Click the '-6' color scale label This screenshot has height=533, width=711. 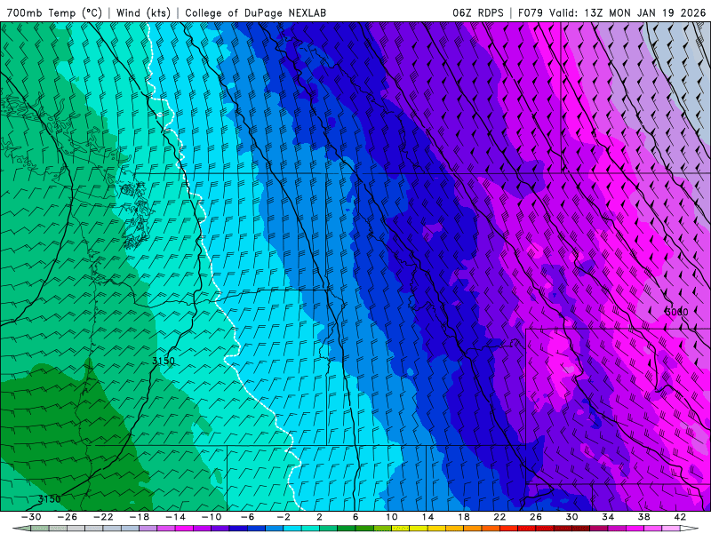(x=247, y=517)
